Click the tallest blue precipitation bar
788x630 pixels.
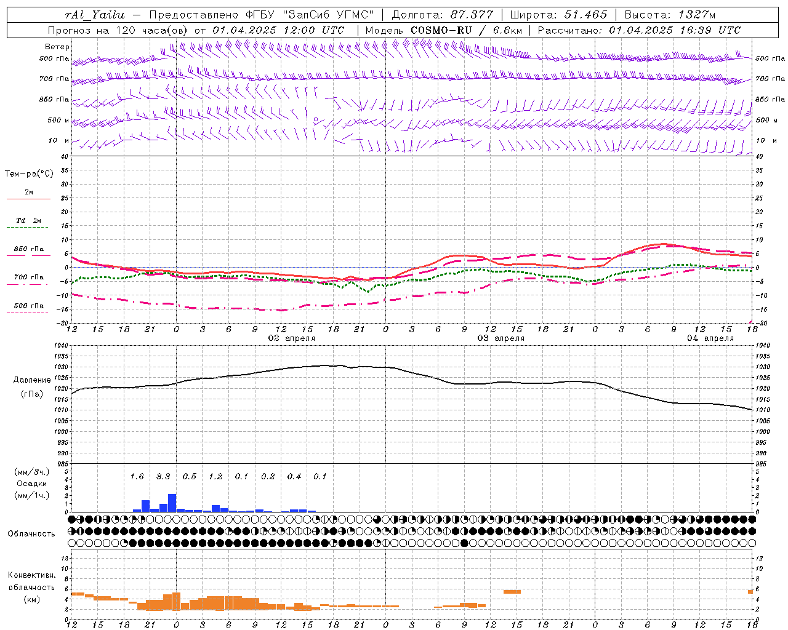pos(172,503)
